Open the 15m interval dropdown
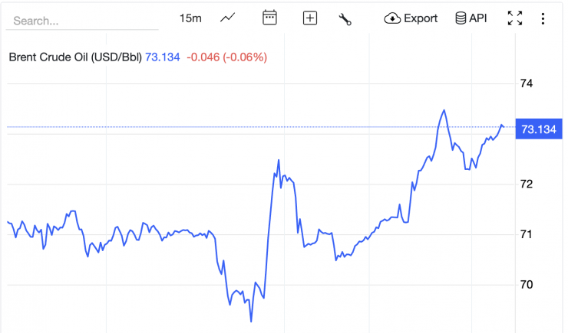 pos(190,18)
